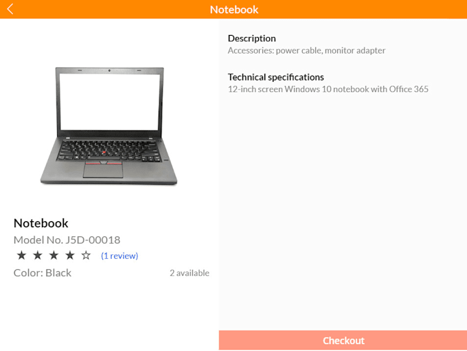Screen dimensions: 467x351
Task: Click the fourth rating star
Action: click(70, 256)
